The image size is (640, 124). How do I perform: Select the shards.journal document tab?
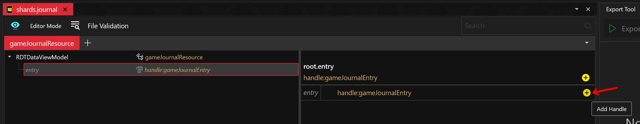37,10
